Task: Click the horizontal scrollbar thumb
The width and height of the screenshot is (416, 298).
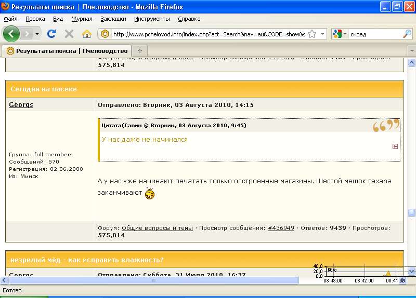Action: point(153,280)
